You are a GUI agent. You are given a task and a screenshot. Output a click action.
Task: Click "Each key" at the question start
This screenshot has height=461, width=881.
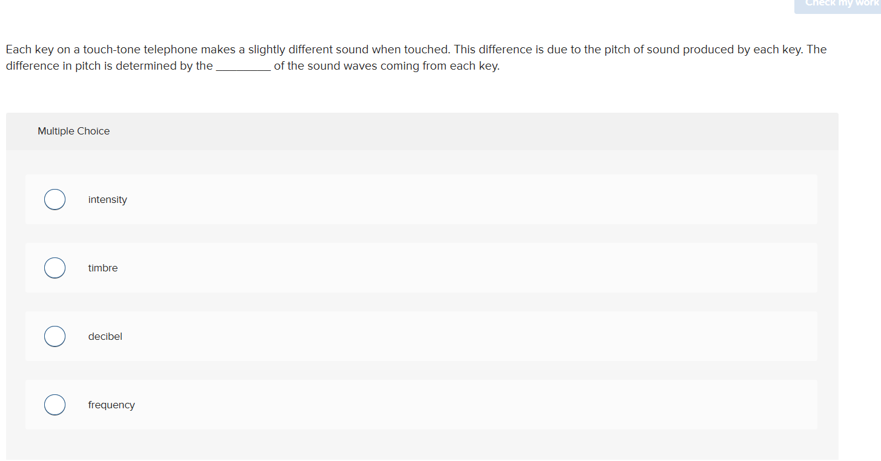(x=30, y=50)
